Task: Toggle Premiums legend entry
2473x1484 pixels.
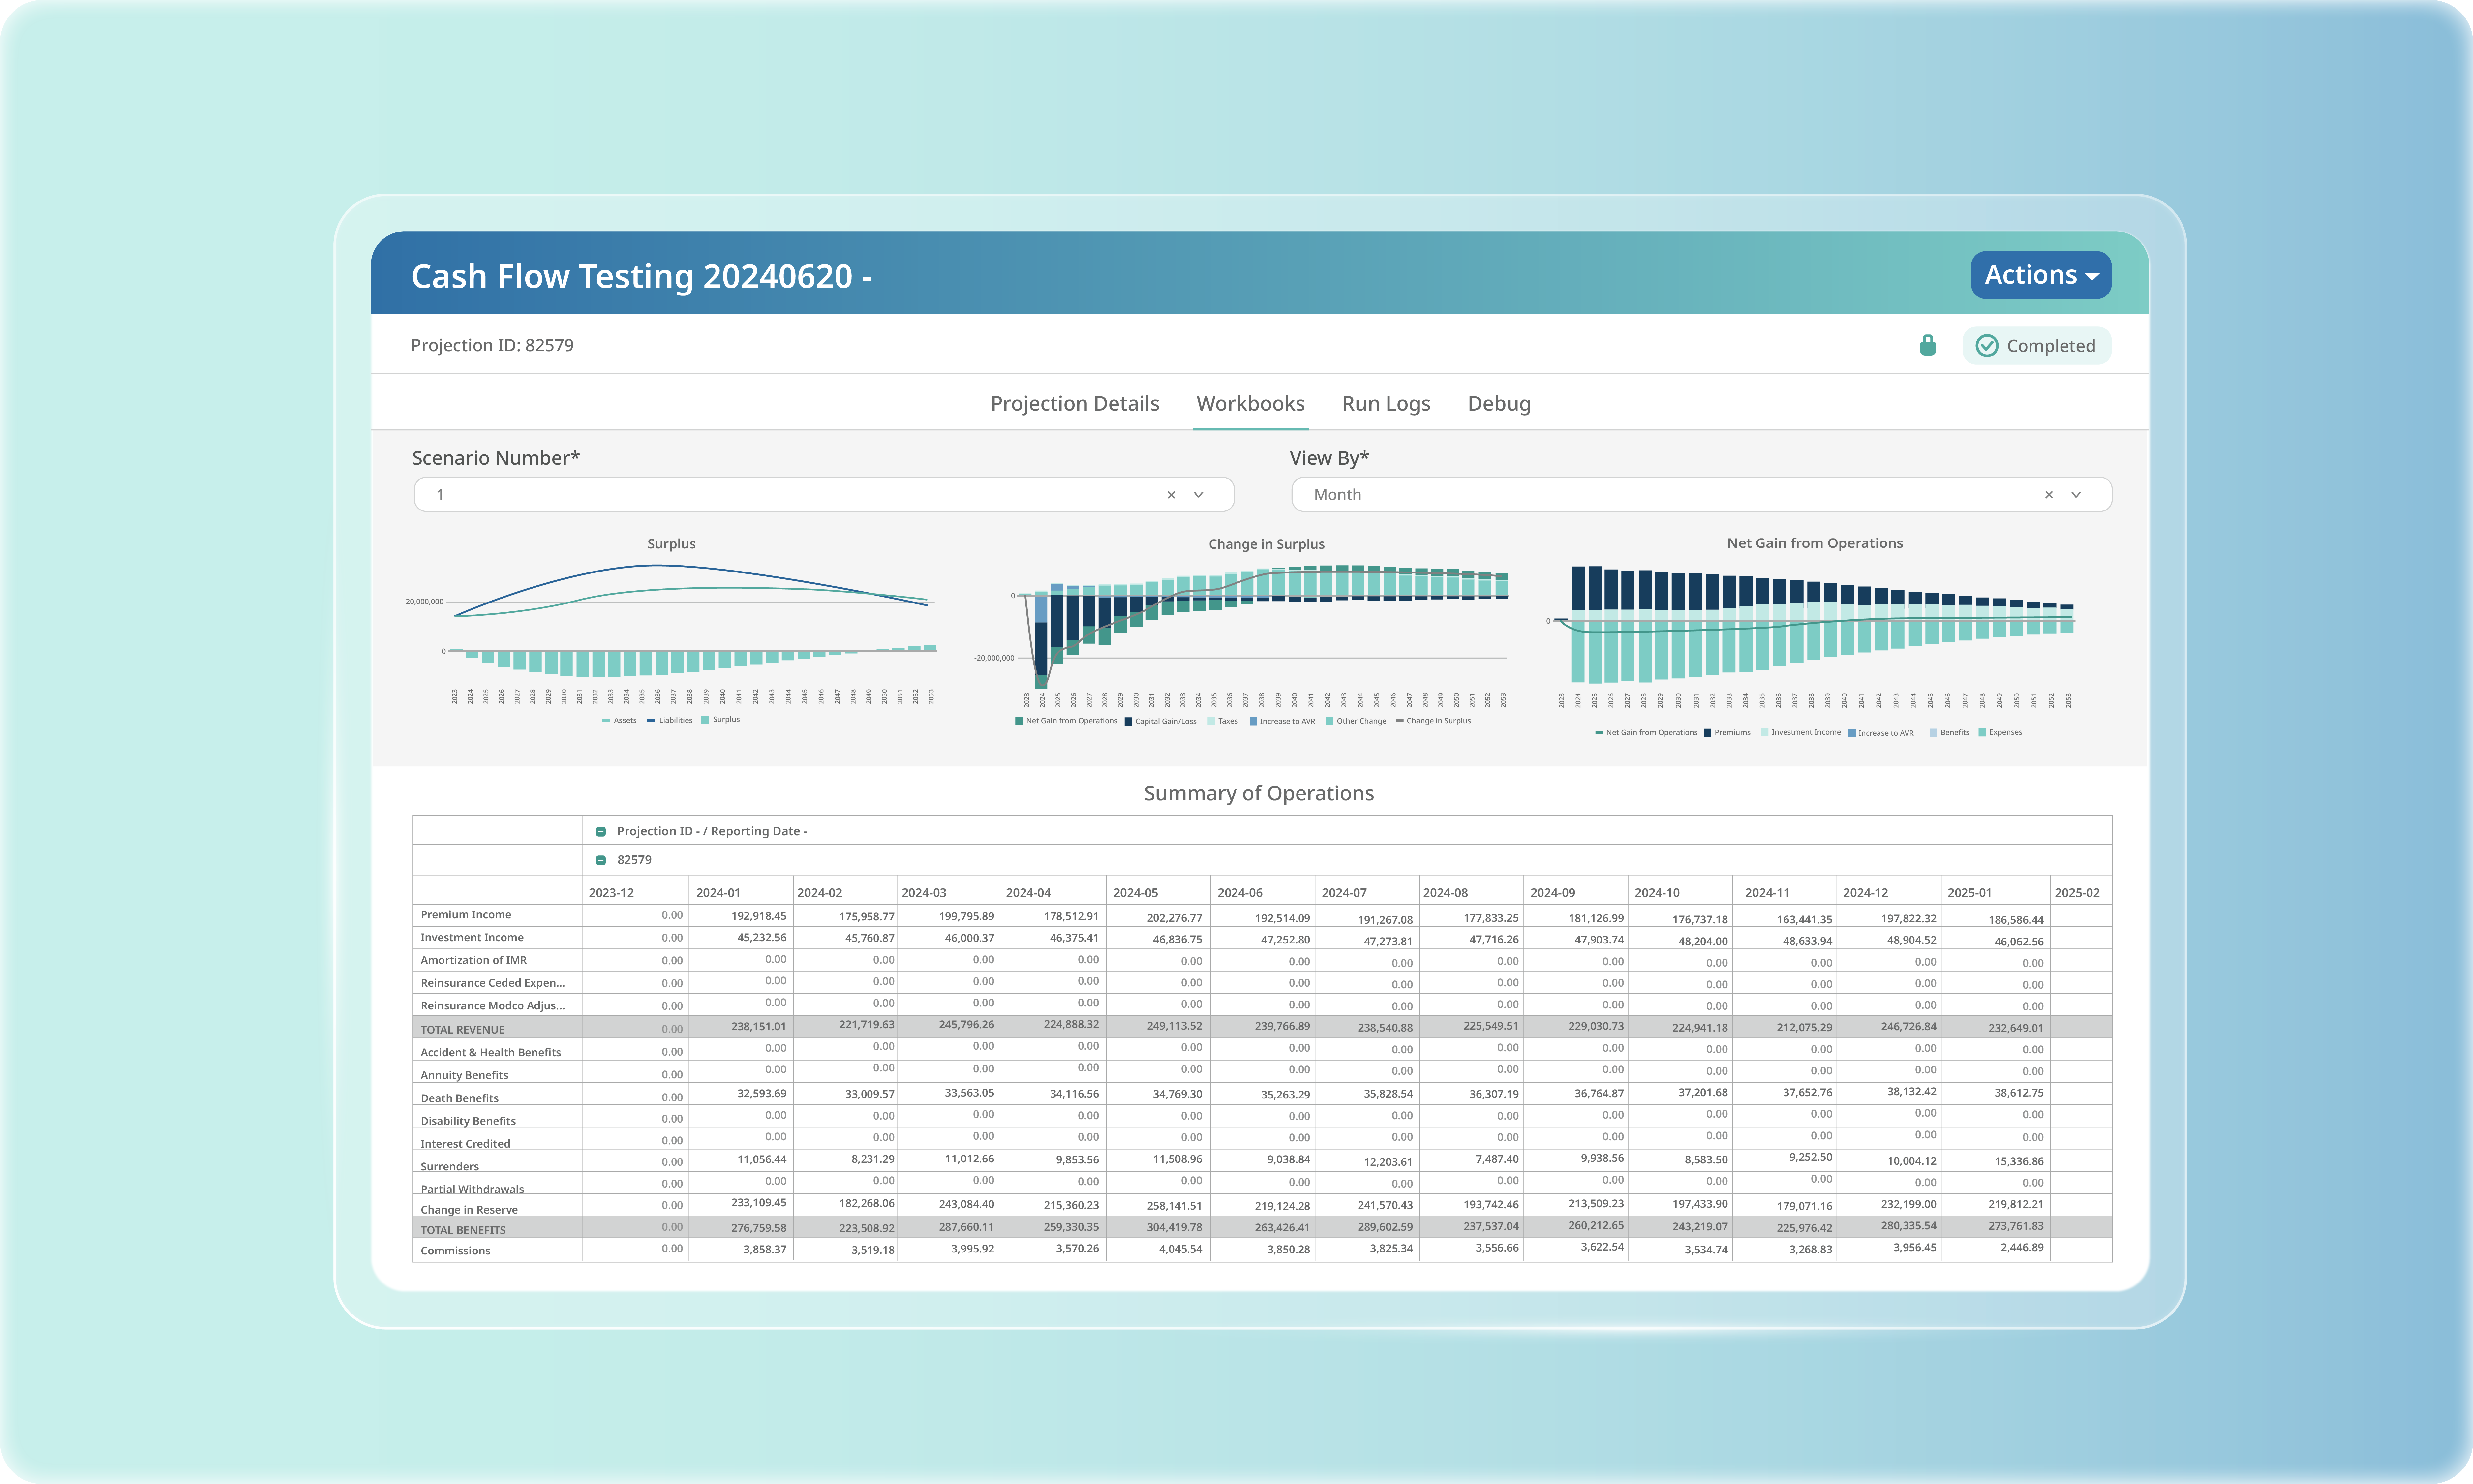Action: [x=1727, y=733]
